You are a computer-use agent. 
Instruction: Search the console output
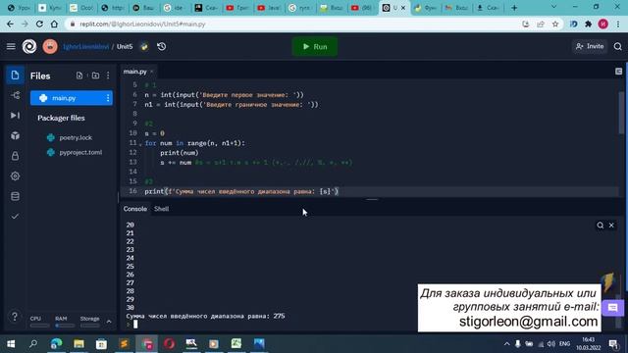pyautogui.click(x=600, y=226)
